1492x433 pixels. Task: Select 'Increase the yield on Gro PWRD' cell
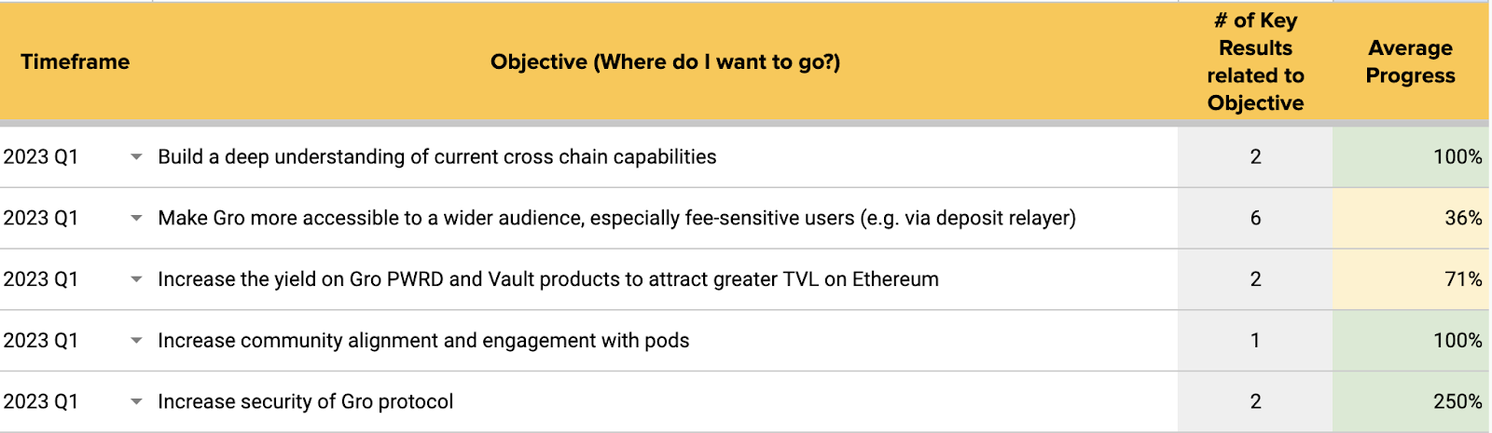coord(665,279)
